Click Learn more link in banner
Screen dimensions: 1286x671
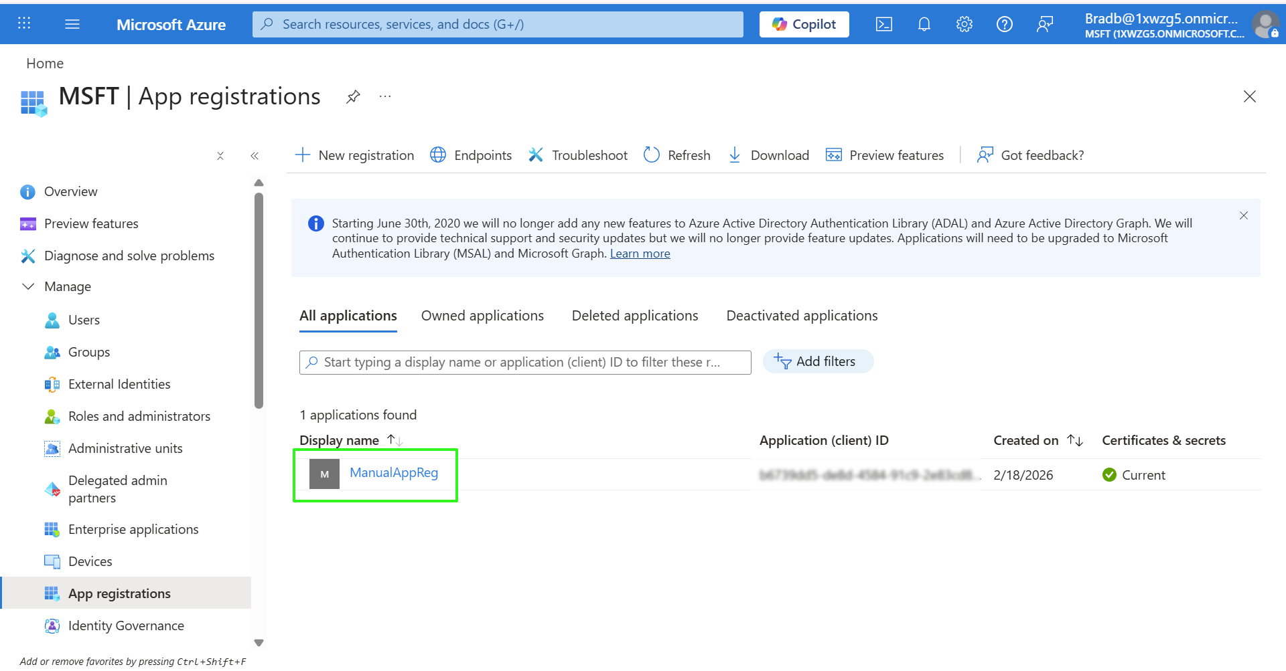640,254
